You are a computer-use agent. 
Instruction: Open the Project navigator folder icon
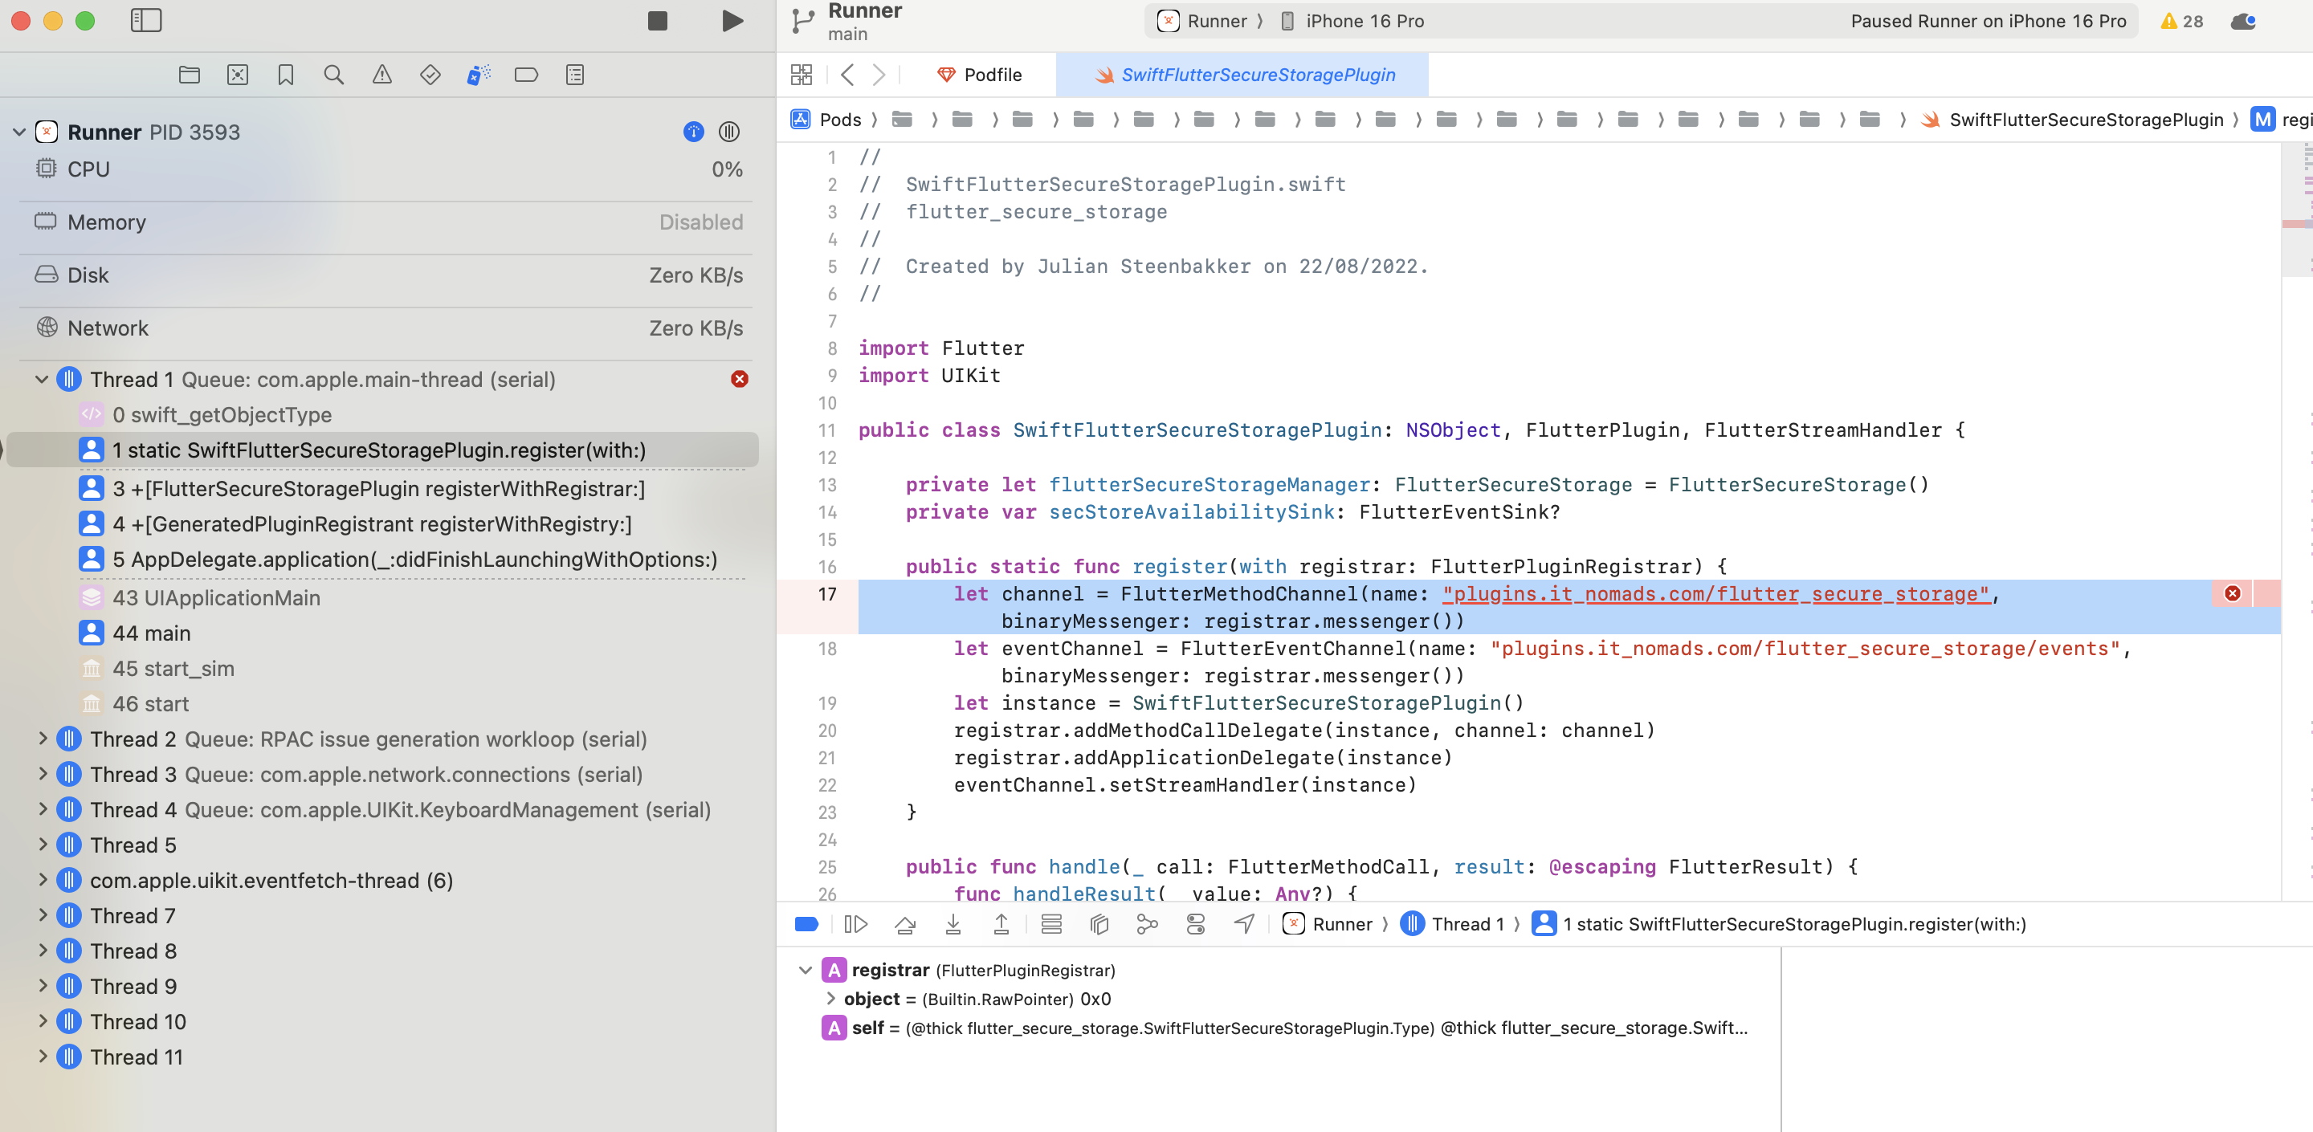[x=189, y=75]
